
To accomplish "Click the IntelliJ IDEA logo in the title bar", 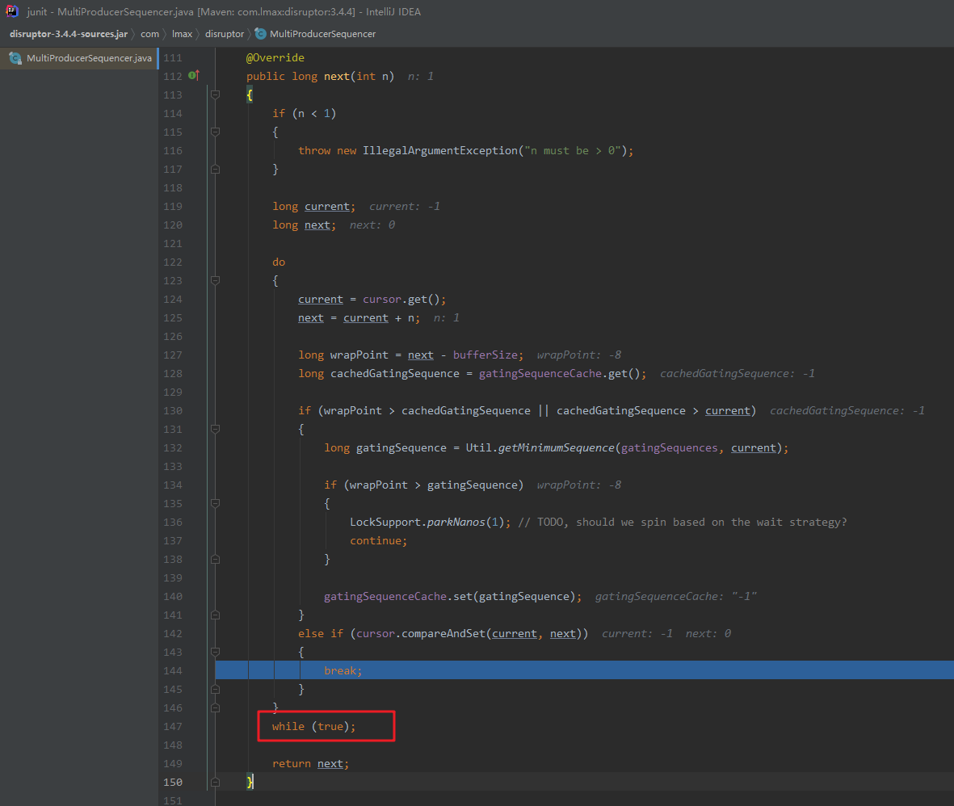I will point(11,11).
